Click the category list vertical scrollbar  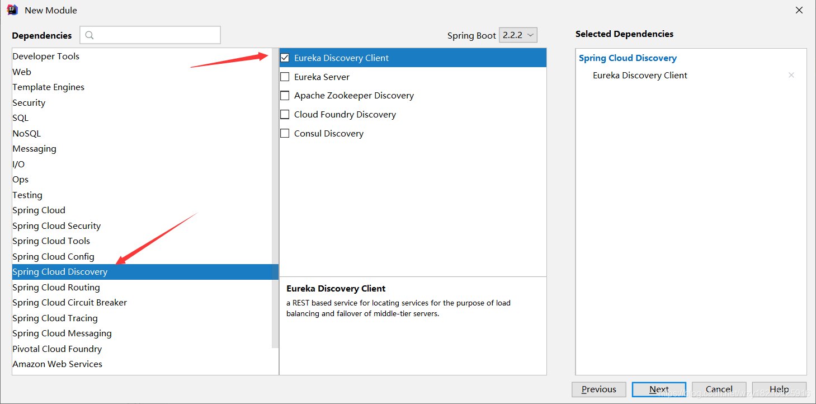click(275, 198)
